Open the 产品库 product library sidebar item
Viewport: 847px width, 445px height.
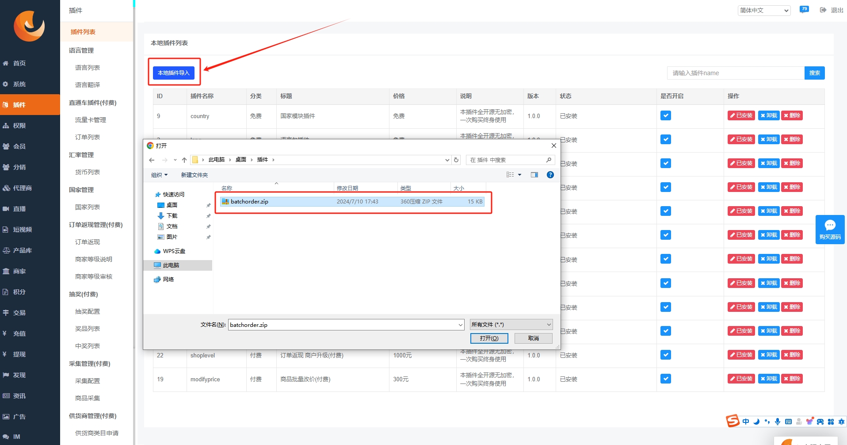pyautogui.click(x=30, y=250)
